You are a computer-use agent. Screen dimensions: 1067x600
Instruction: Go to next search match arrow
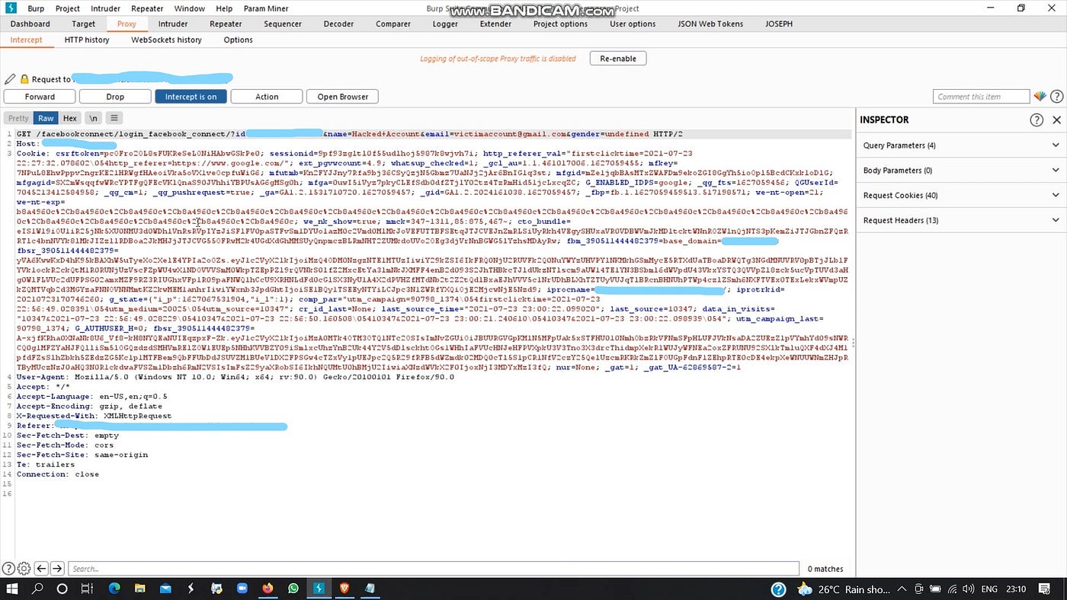tap(57, 568)
